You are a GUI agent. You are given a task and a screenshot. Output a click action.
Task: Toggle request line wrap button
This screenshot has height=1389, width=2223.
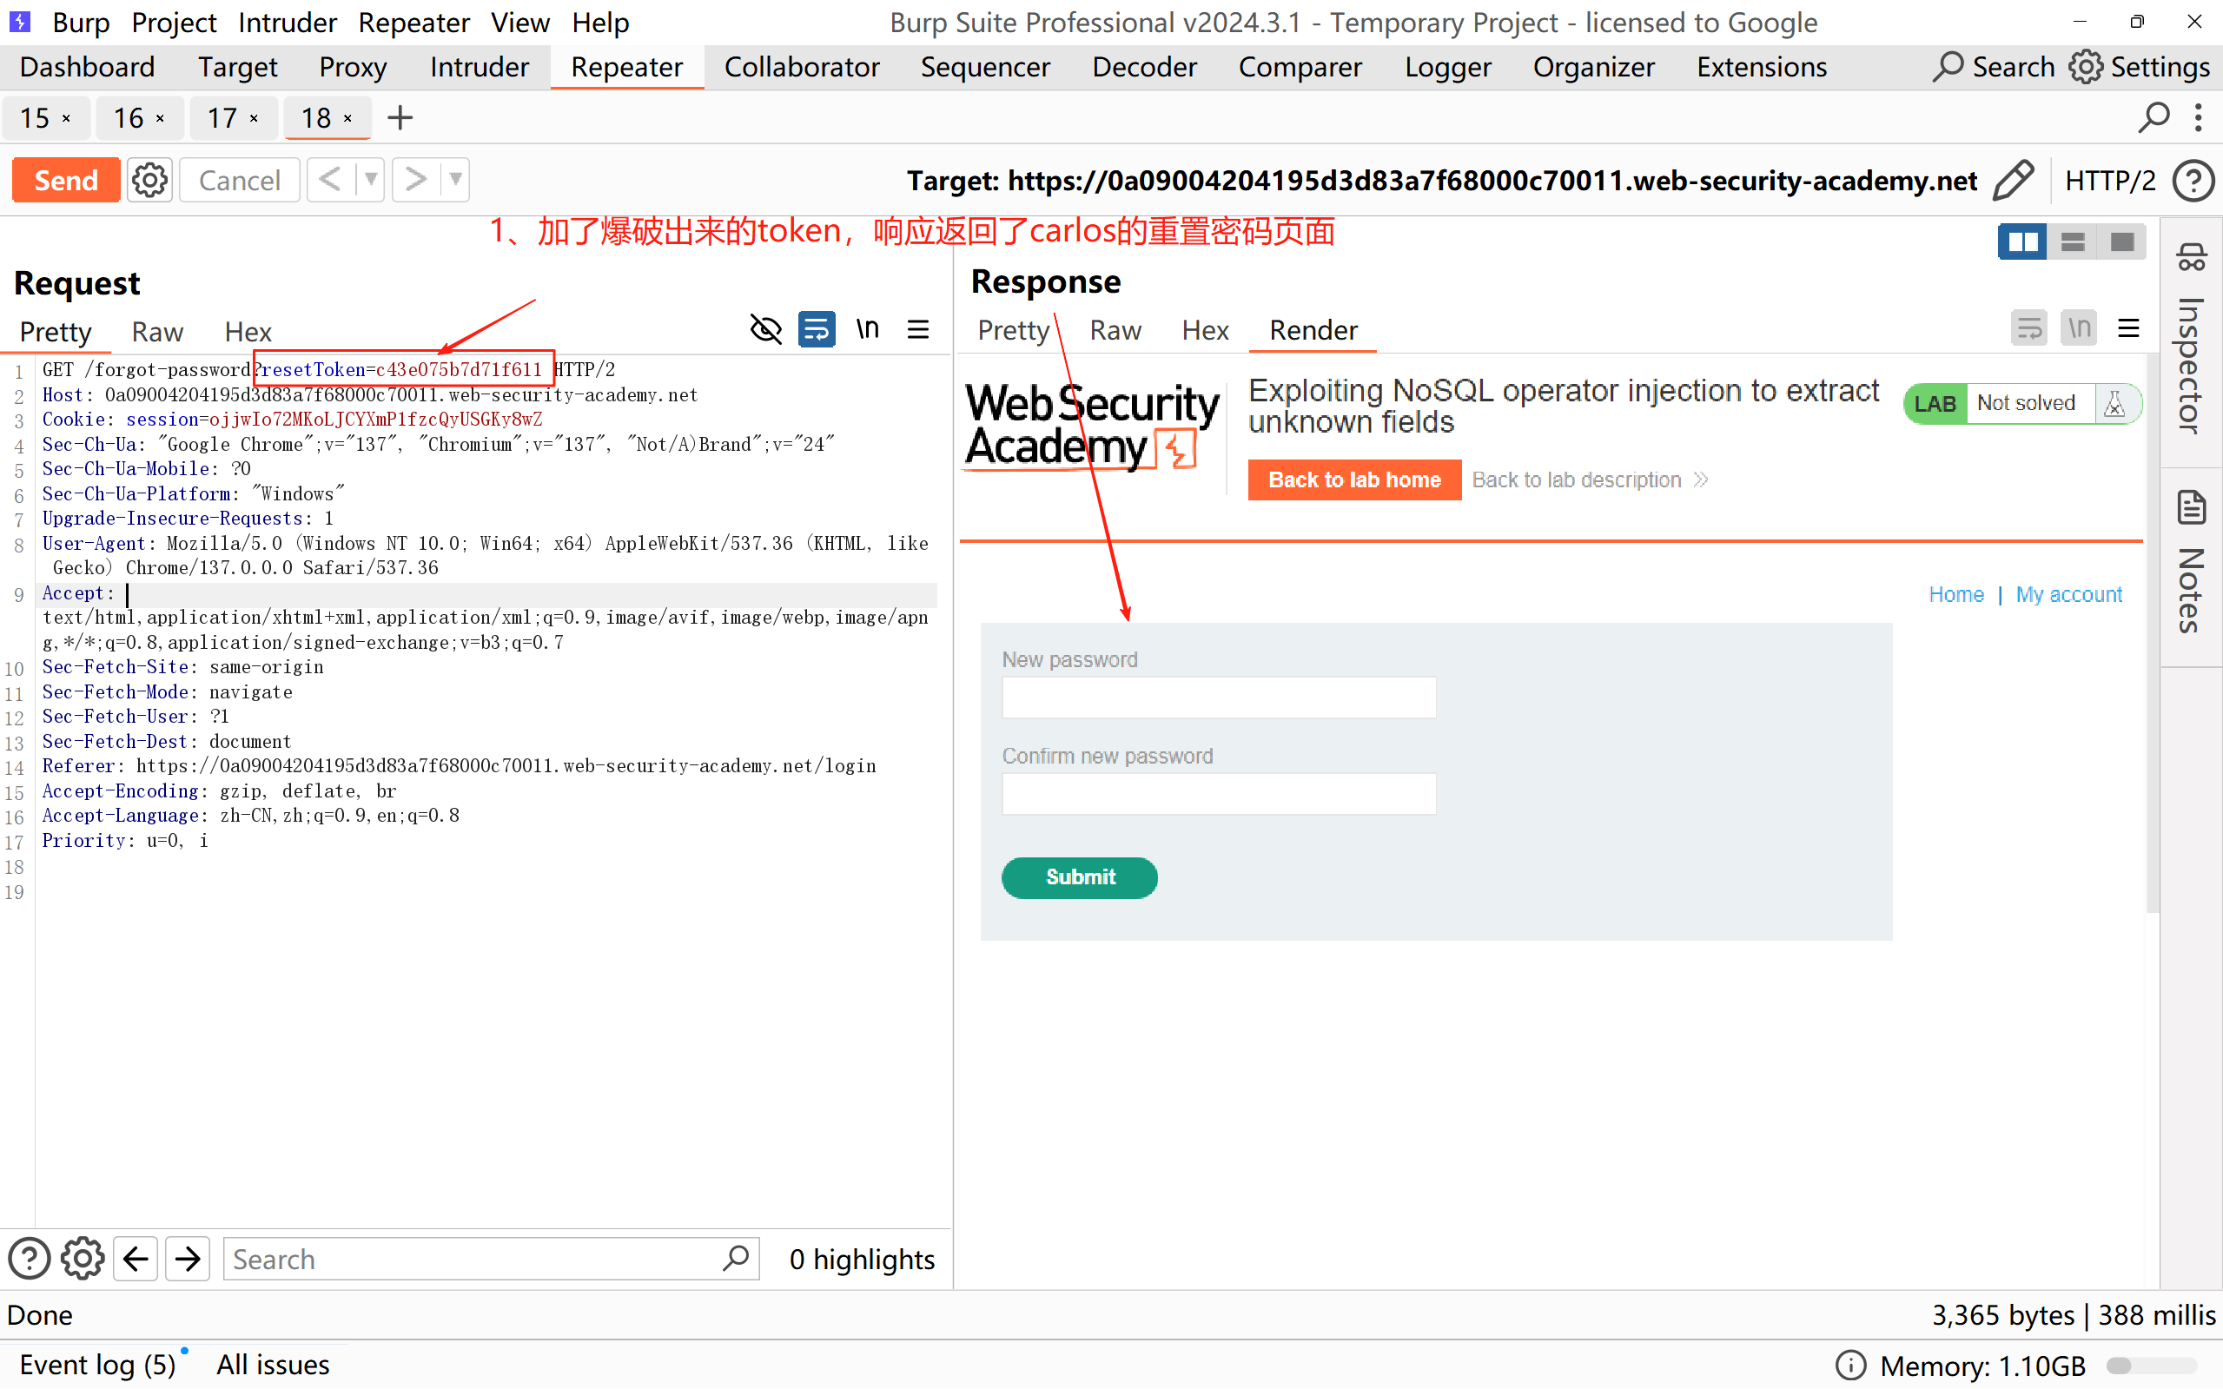(x=816, y=329)
